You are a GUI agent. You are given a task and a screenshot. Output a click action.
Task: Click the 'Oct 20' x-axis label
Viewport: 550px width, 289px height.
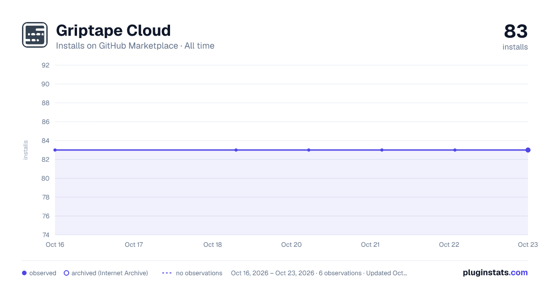(x=291, y=245)
